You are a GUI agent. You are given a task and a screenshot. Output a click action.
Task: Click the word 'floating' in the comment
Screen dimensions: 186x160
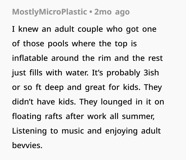coord(27,117)
